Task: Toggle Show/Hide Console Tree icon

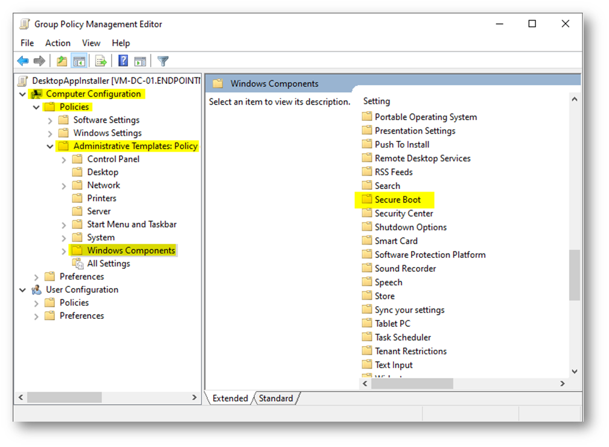Action: click(78, 61)
